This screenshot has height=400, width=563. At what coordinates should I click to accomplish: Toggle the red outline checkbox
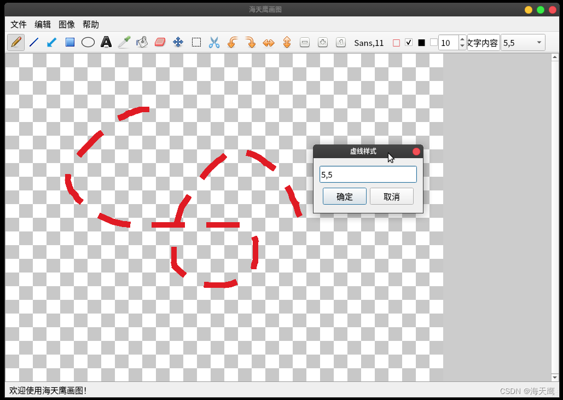[397, 42]
